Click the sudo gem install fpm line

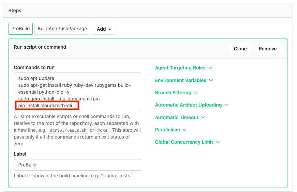59,99
